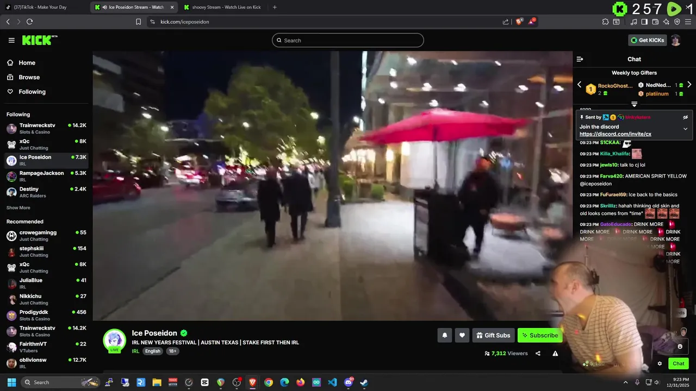Close the Ice Poseidon Stream tab

[172, 7]
